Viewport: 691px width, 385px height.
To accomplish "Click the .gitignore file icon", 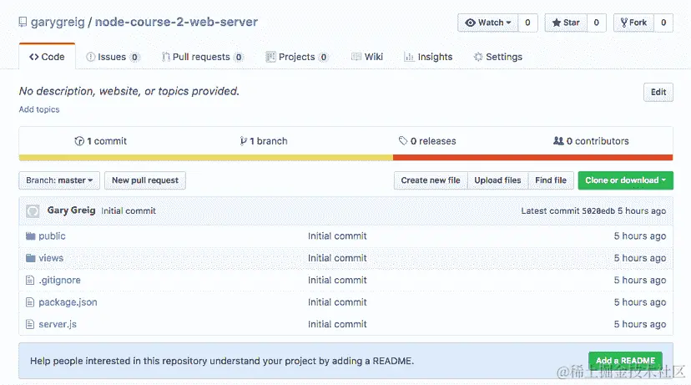I will click(31, 281).
